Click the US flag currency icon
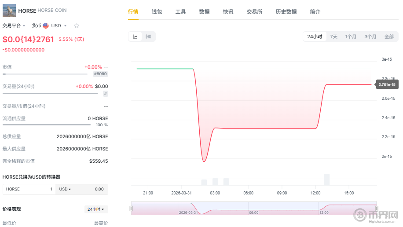The image size is (403, 227). (x=46, y=26)
